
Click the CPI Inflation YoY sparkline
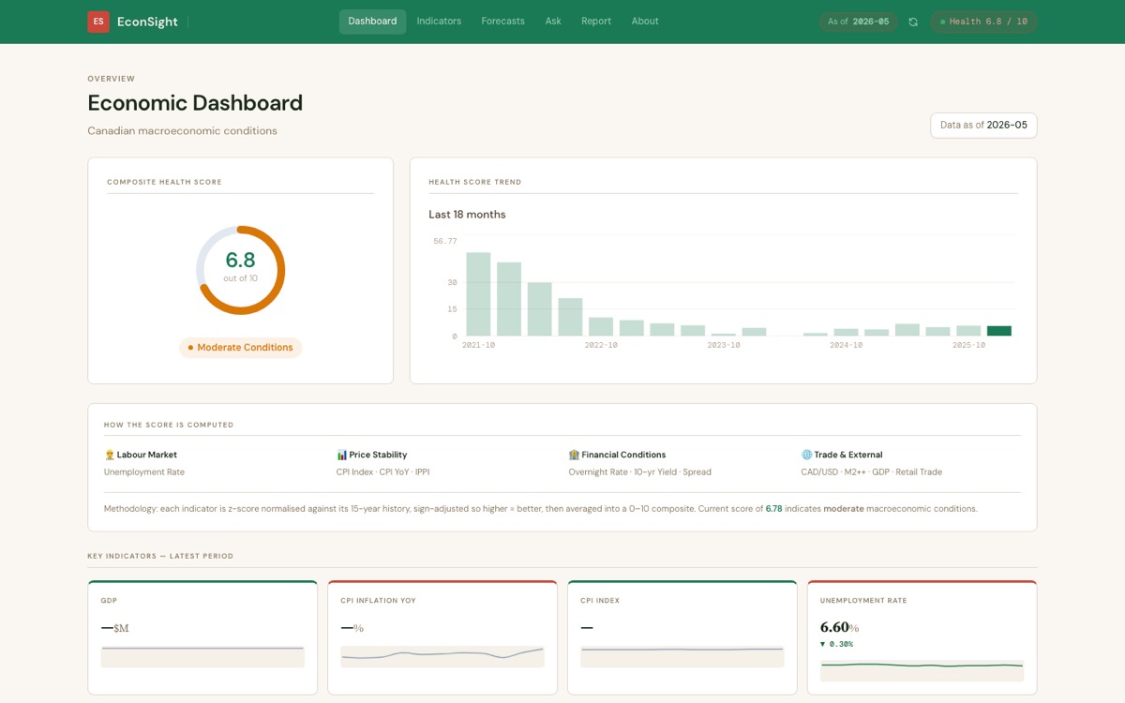(442, 656)
